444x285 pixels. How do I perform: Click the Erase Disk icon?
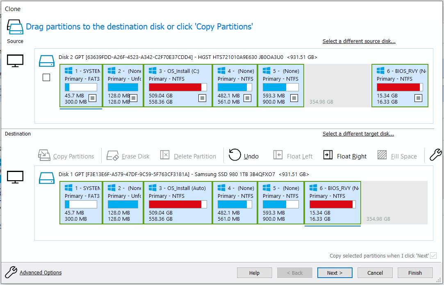(x=113, y=156)
